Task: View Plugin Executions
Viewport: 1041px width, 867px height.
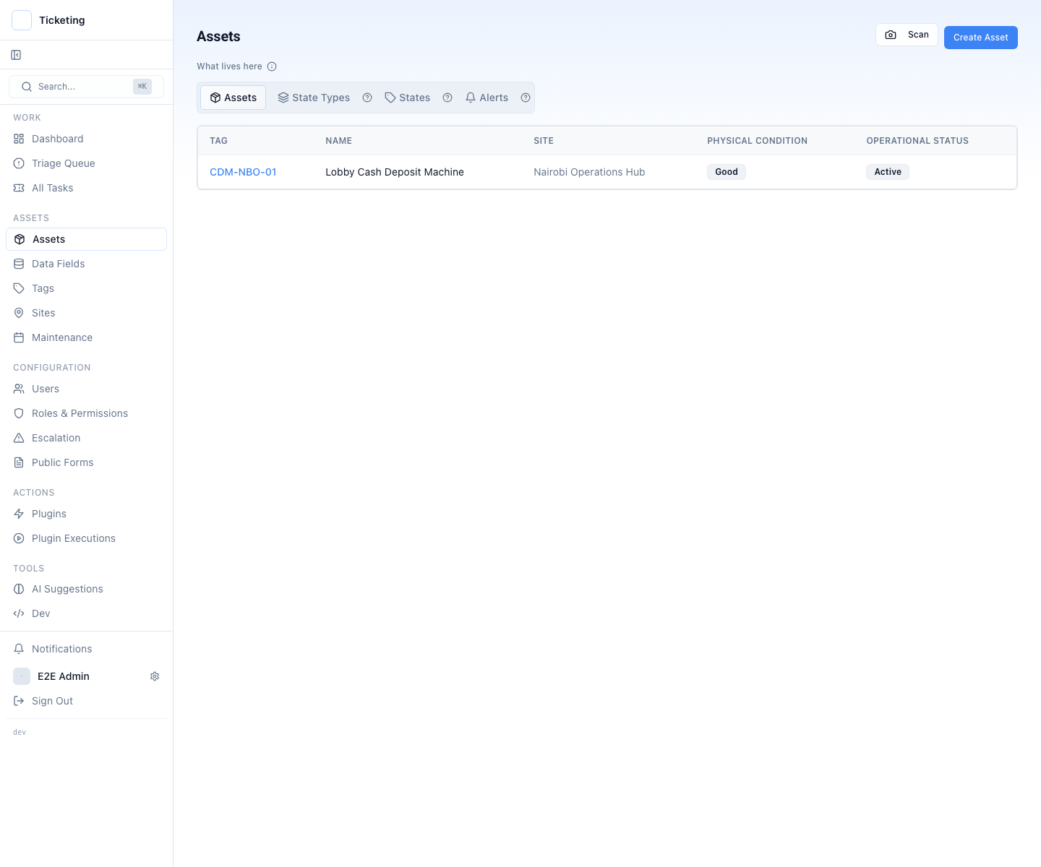Action: 86,538
